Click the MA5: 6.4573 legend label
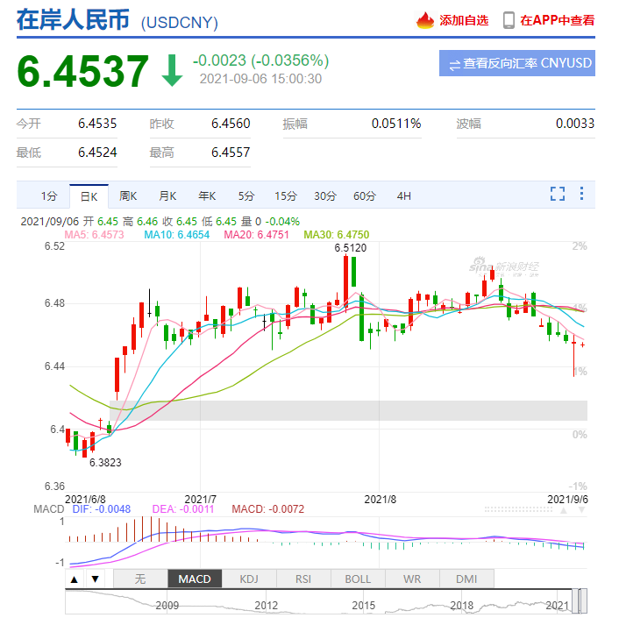The image size is (619, 625). (x=94, y=235)
